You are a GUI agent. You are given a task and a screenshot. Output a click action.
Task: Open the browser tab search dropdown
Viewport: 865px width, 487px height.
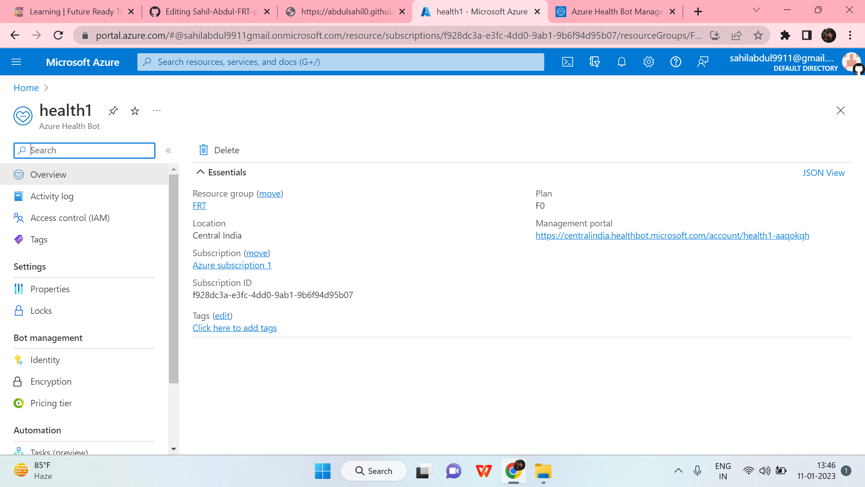(756, 10)
